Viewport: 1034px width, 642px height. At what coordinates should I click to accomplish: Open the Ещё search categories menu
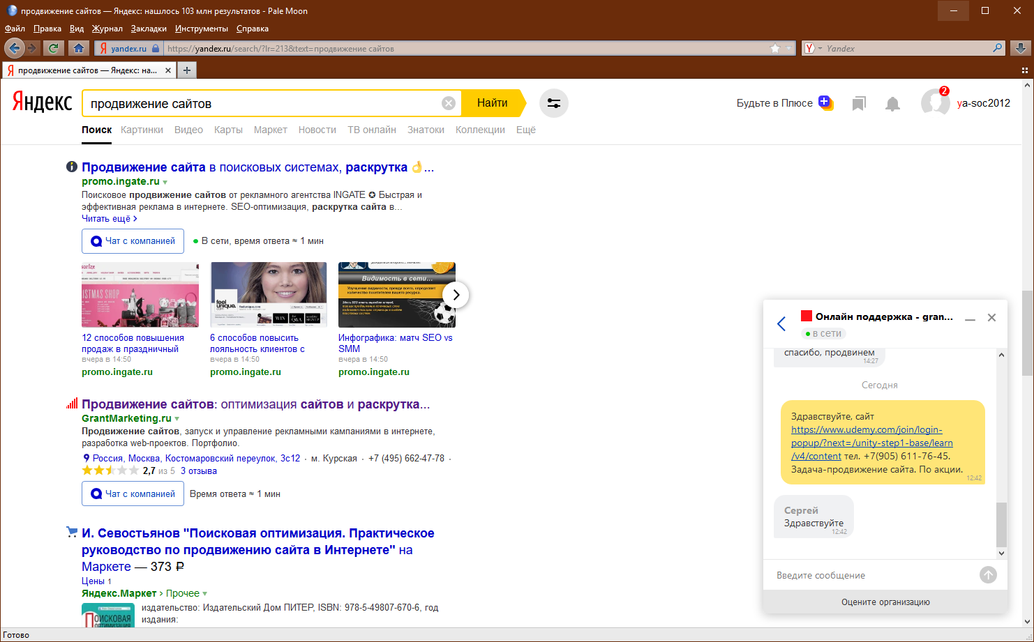click(526, 130)
